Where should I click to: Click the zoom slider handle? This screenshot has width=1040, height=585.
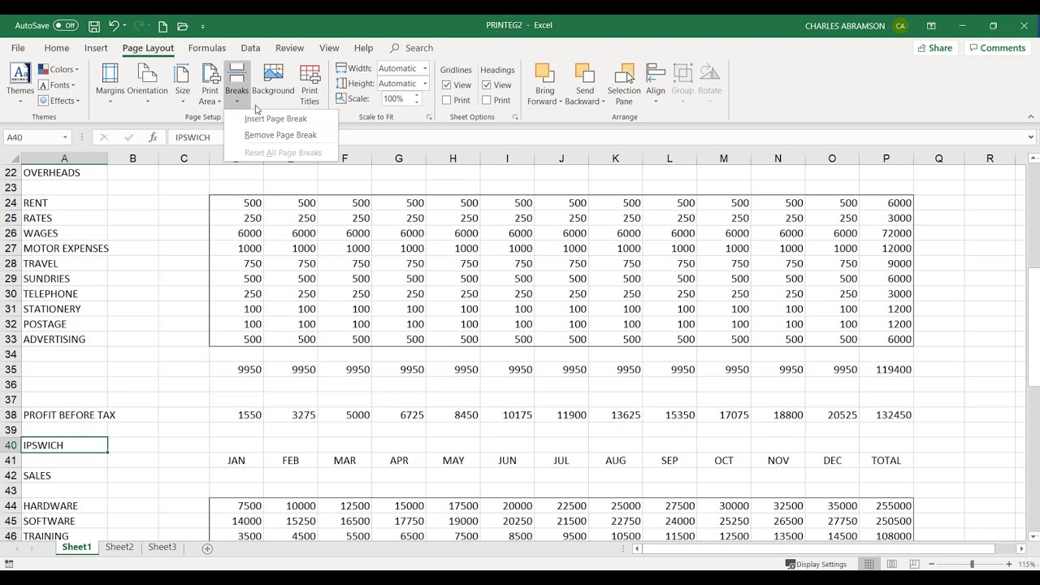(972, 564)
